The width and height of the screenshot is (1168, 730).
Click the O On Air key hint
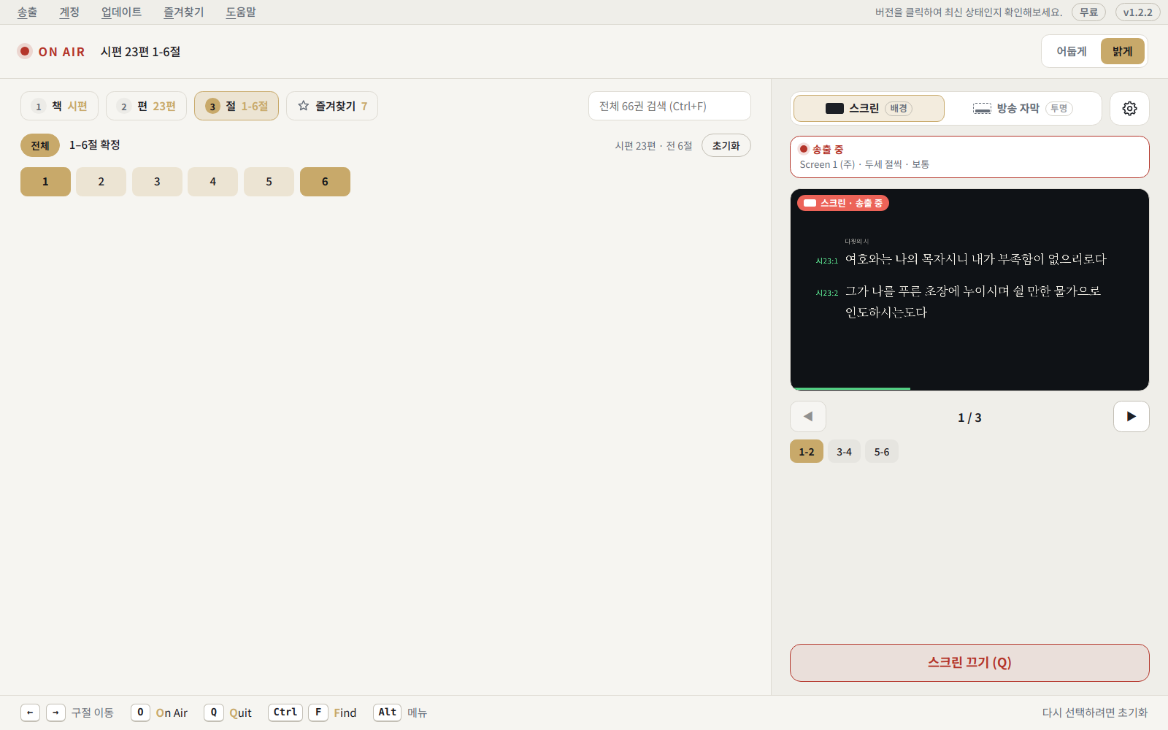tap(159, 712)
